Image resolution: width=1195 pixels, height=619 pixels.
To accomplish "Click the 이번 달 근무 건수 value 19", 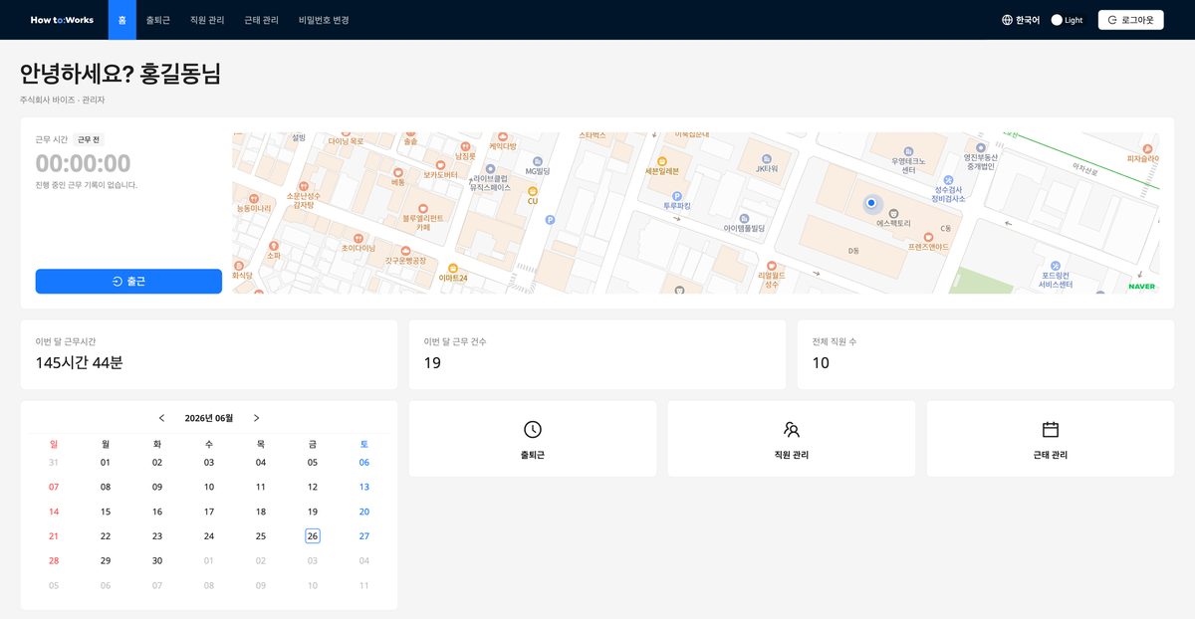I will [432, 363].
